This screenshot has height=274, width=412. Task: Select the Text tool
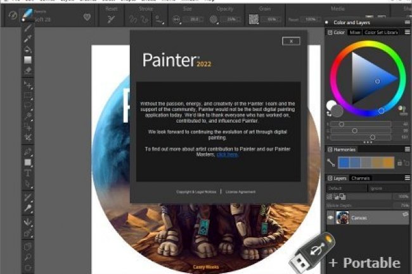coord(28,173)
